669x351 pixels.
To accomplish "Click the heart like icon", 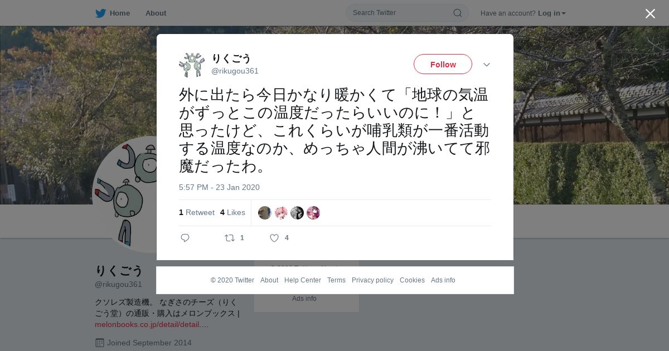I will pyautogui.click(x=274, y=238).
